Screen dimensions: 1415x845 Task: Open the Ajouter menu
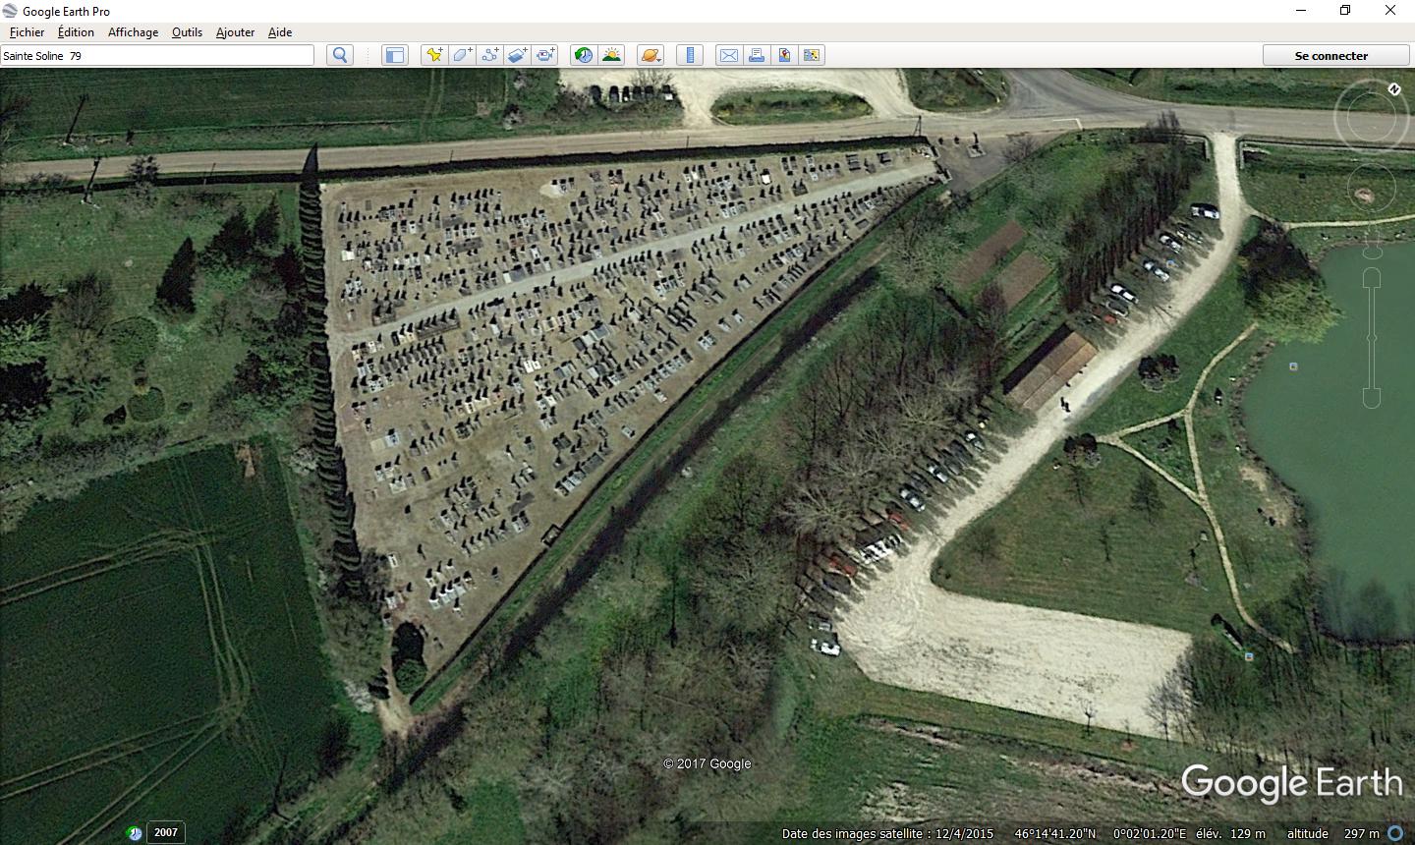click(235, 31)
